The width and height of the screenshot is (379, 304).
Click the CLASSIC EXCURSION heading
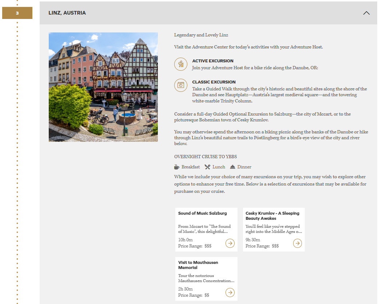[214, 82]
